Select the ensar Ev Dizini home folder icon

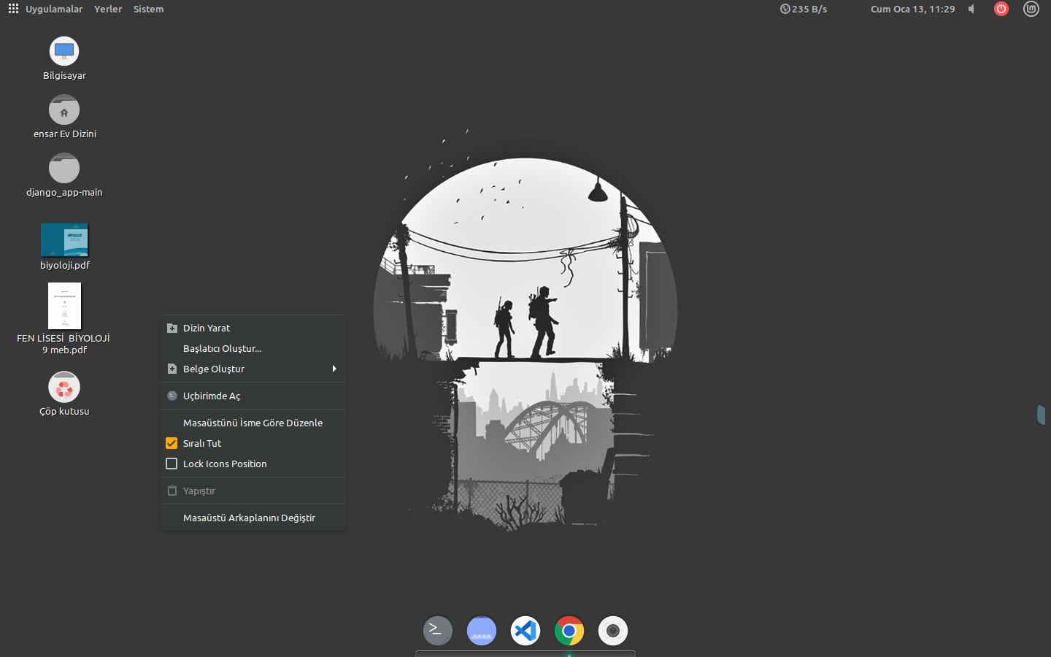tap(64, 110)
